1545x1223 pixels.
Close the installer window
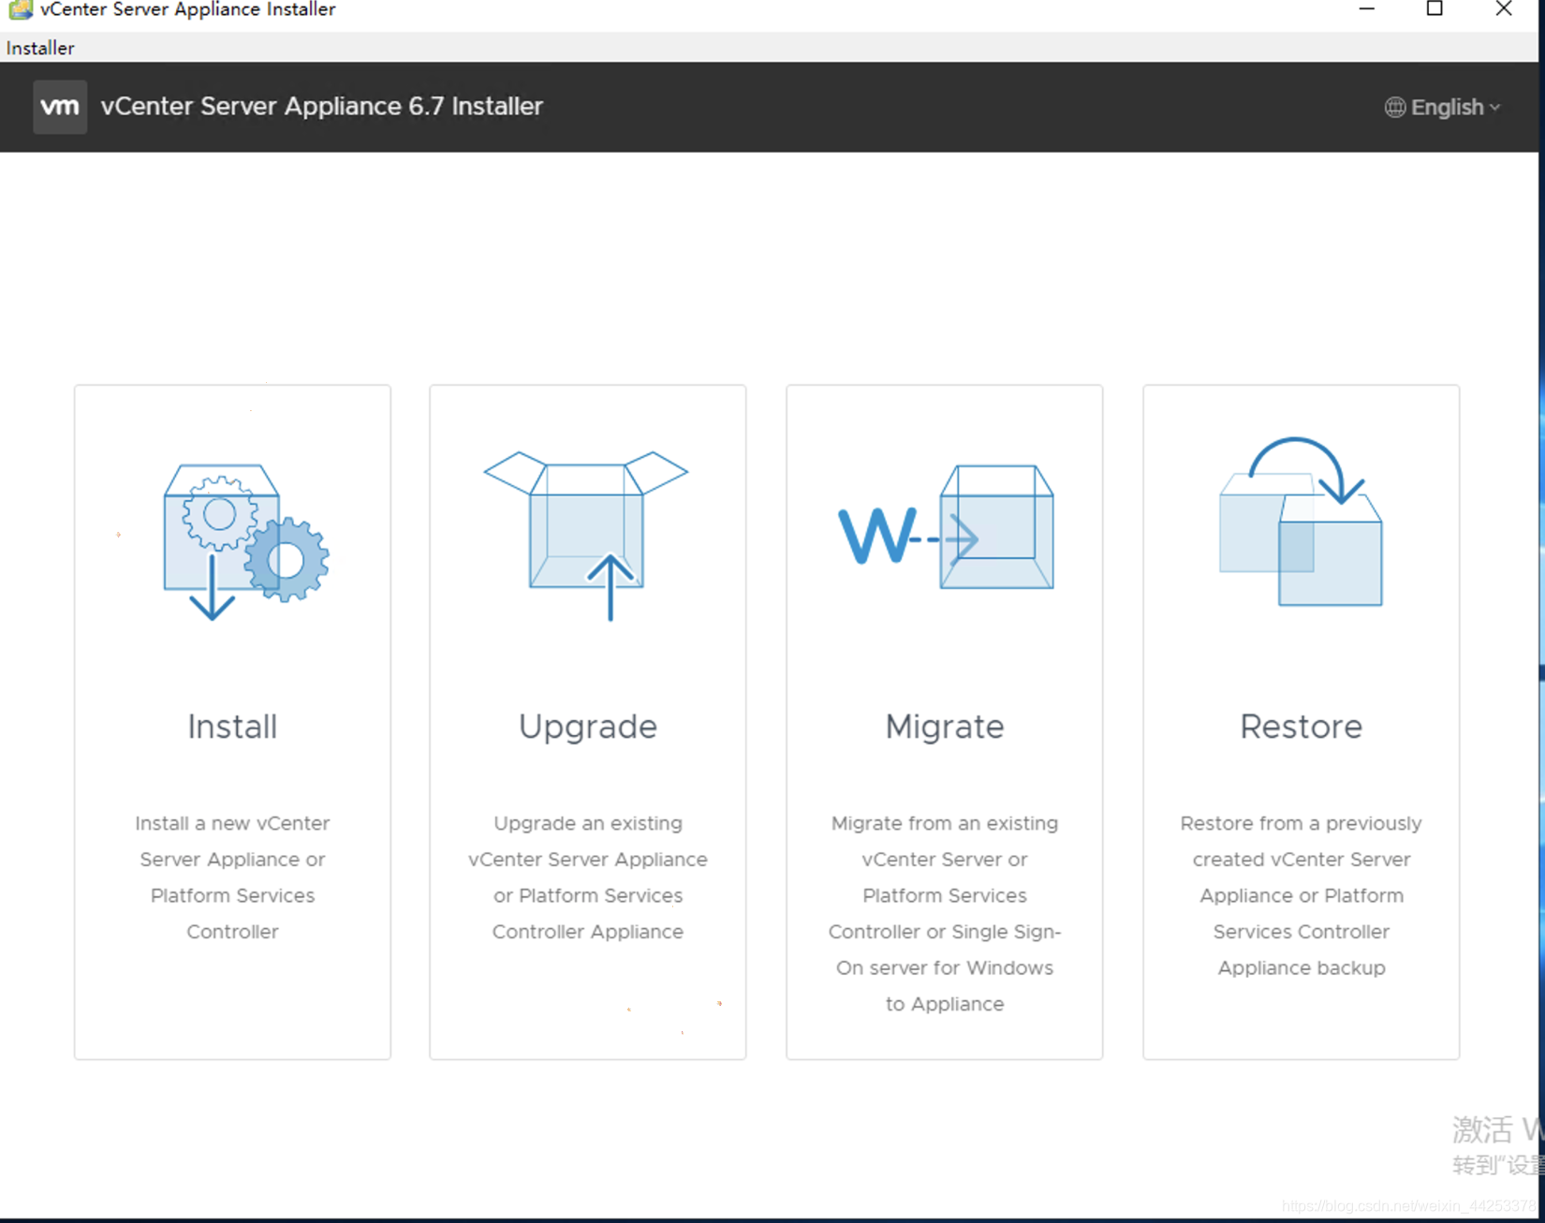click(x=1504, y=9)
